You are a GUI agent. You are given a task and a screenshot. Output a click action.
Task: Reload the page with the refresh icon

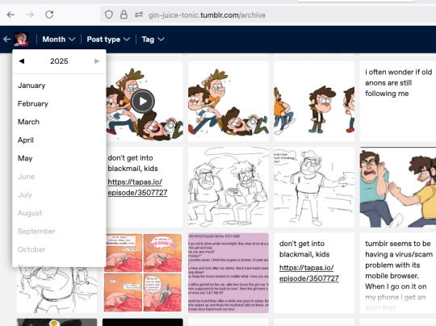(49, 15)
